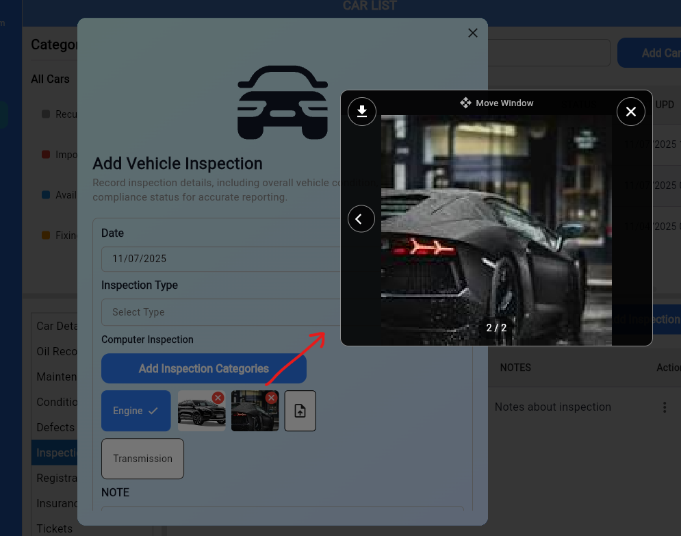Click the red category color swatch
The width and height of the screenshot is (681, 536).
(46, 155)
